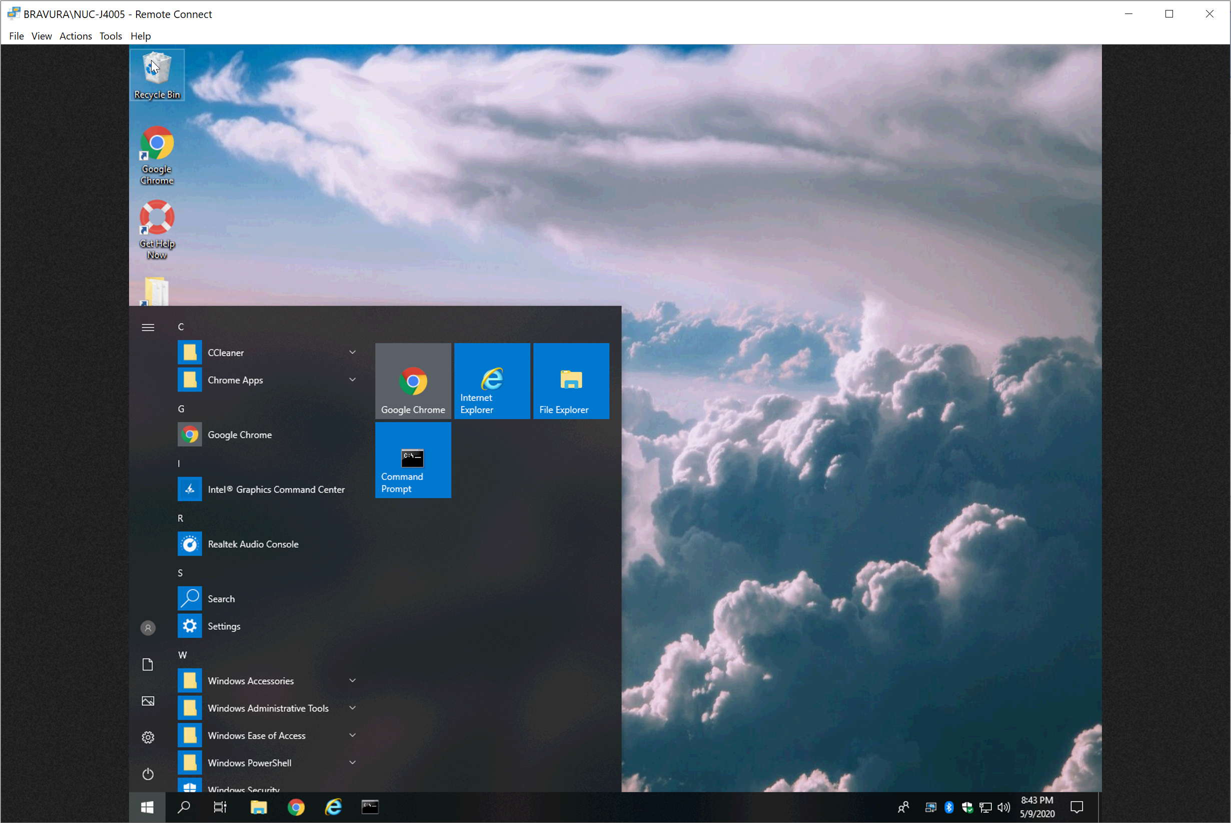Open the Start menu hamburger icon
1231x823 pixels.
(x=148, y=327)
